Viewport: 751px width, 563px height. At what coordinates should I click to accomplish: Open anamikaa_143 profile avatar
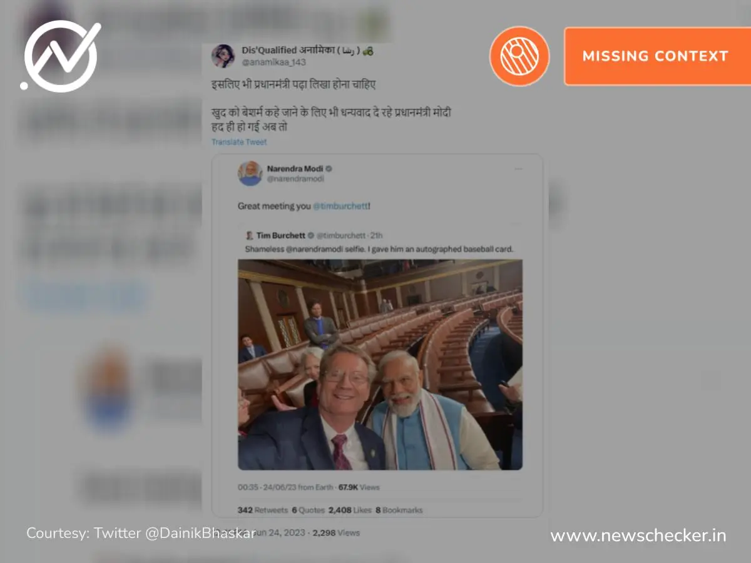(223, 56)
